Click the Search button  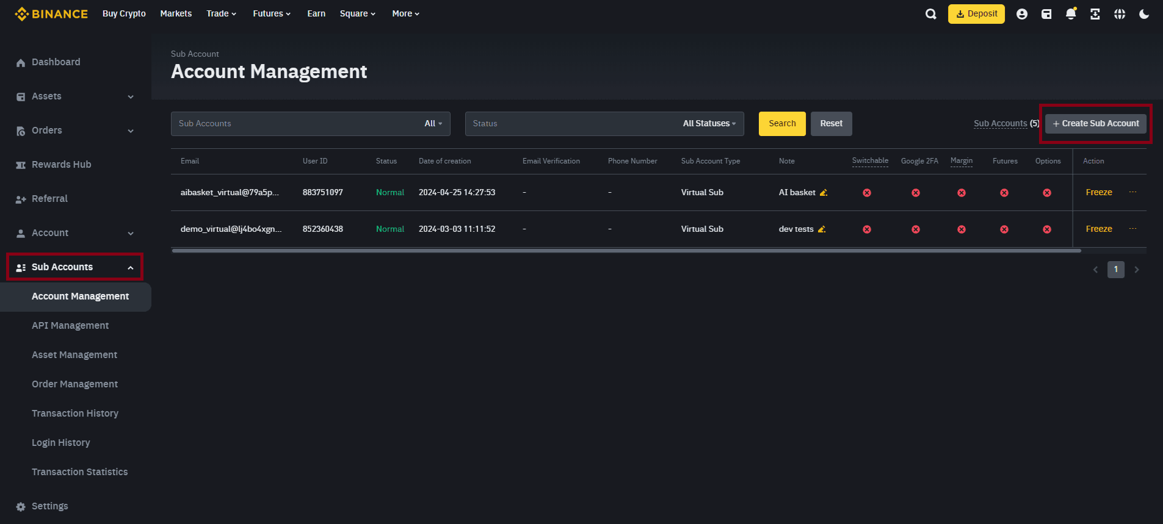pos(782,124)
